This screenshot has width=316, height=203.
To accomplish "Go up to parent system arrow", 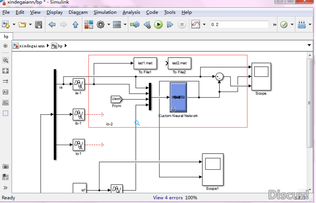I will [x=75, y=25].
